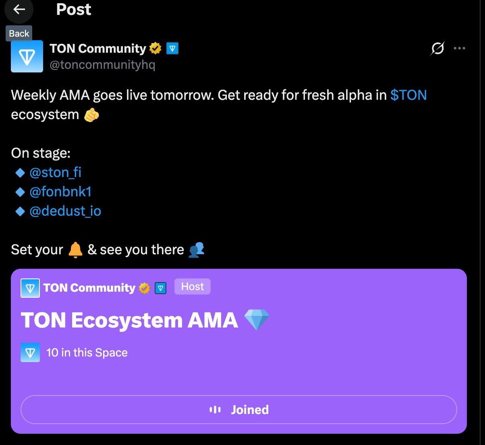Open the TON Community profile avatar
This screenshot has height=445, width=485.
click(x=27, y=56)
